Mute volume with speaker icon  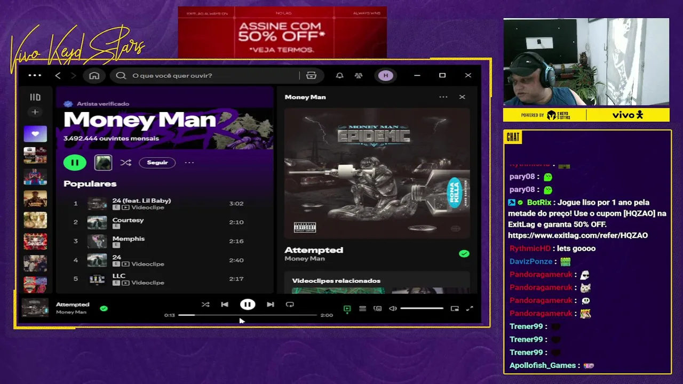point(393,308)
